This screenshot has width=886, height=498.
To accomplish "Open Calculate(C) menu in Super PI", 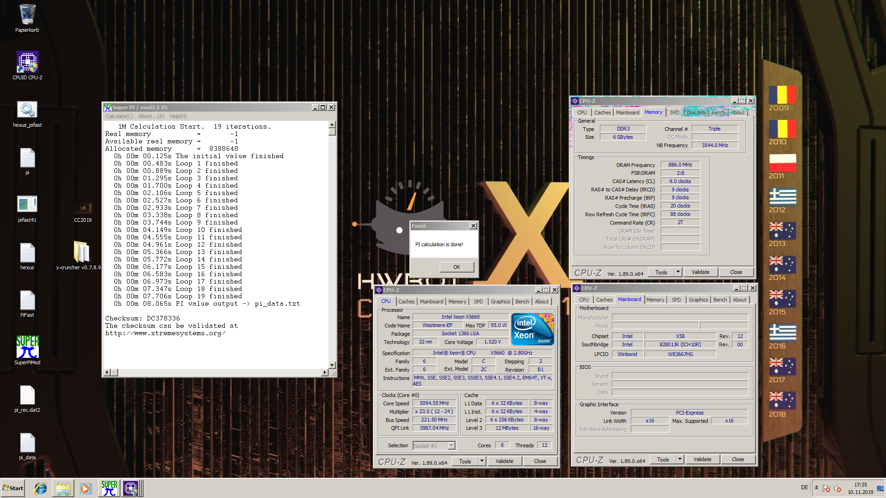I will [119, 116].
